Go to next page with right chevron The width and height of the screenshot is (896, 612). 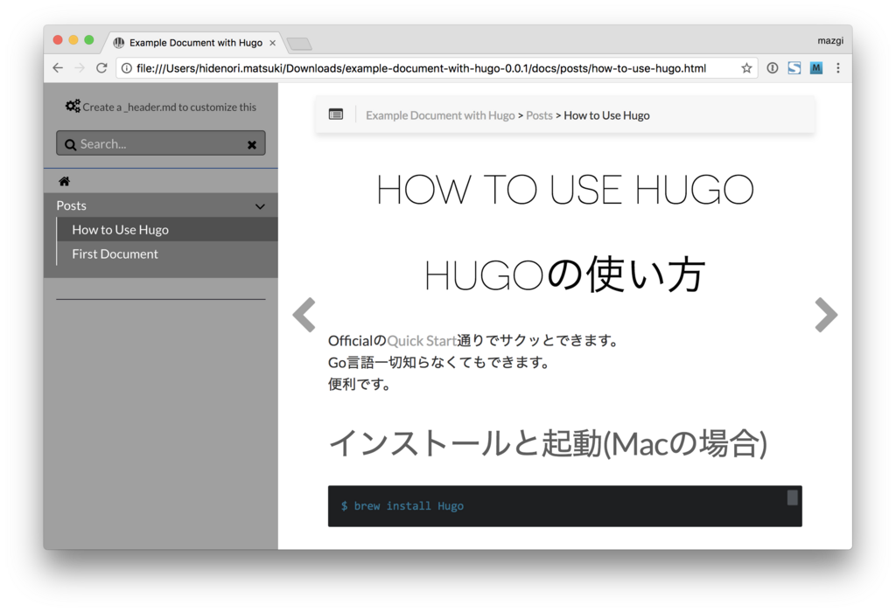click(x=826, y=315)
